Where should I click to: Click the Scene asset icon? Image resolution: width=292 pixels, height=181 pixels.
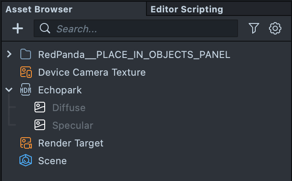click(26, 161)
